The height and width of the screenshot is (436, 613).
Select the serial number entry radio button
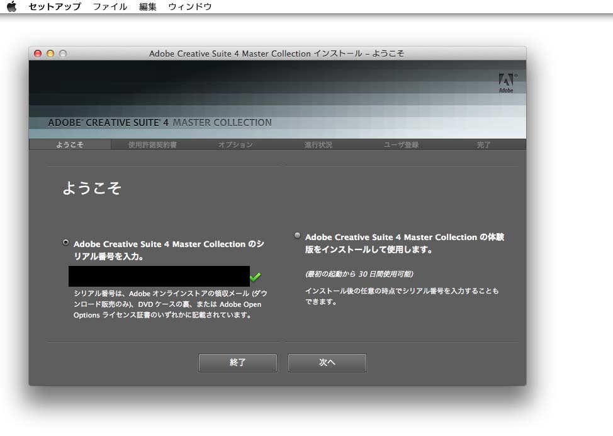coord(65,241)
